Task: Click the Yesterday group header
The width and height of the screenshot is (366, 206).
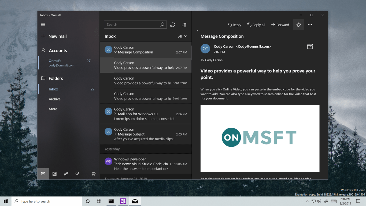Action: 146,149
